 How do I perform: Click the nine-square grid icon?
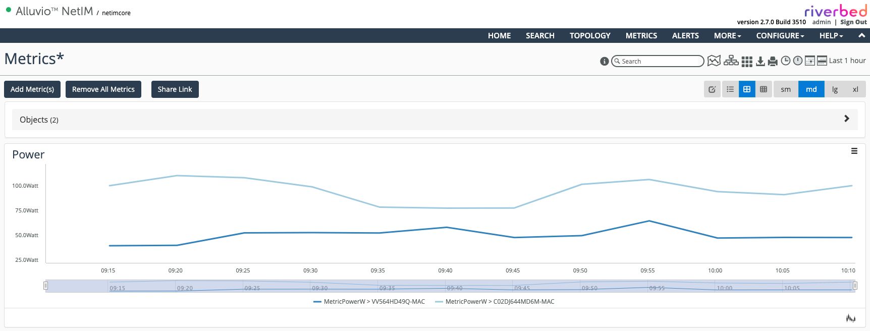point(747,61)
